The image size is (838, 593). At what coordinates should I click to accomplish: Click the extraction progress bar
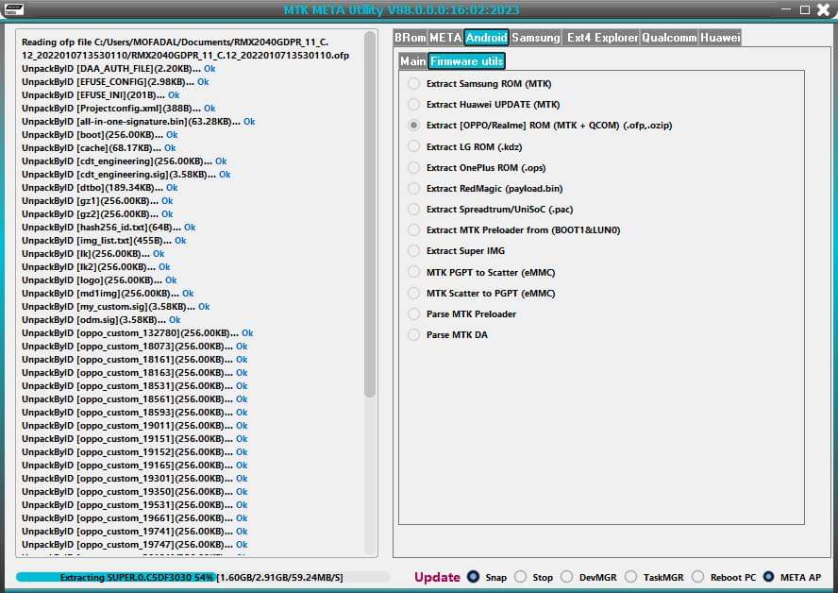(203, 577)
